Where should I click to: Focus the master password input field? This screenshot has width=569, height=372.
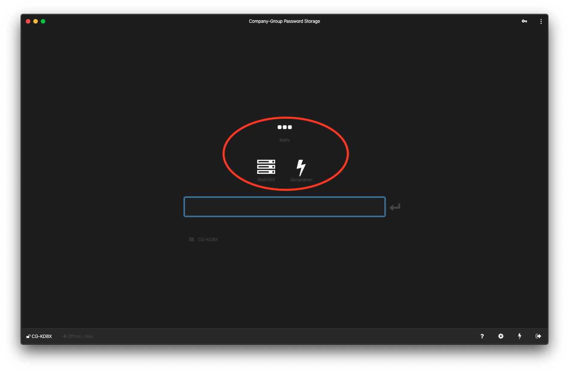(x=284, y=206)
